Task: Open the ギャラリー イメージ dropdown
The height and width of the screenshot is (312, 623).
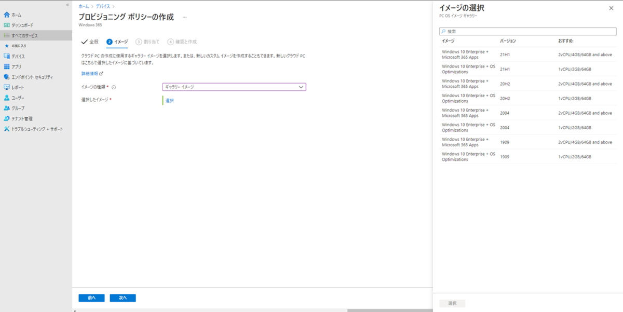Action: (234, 87)
